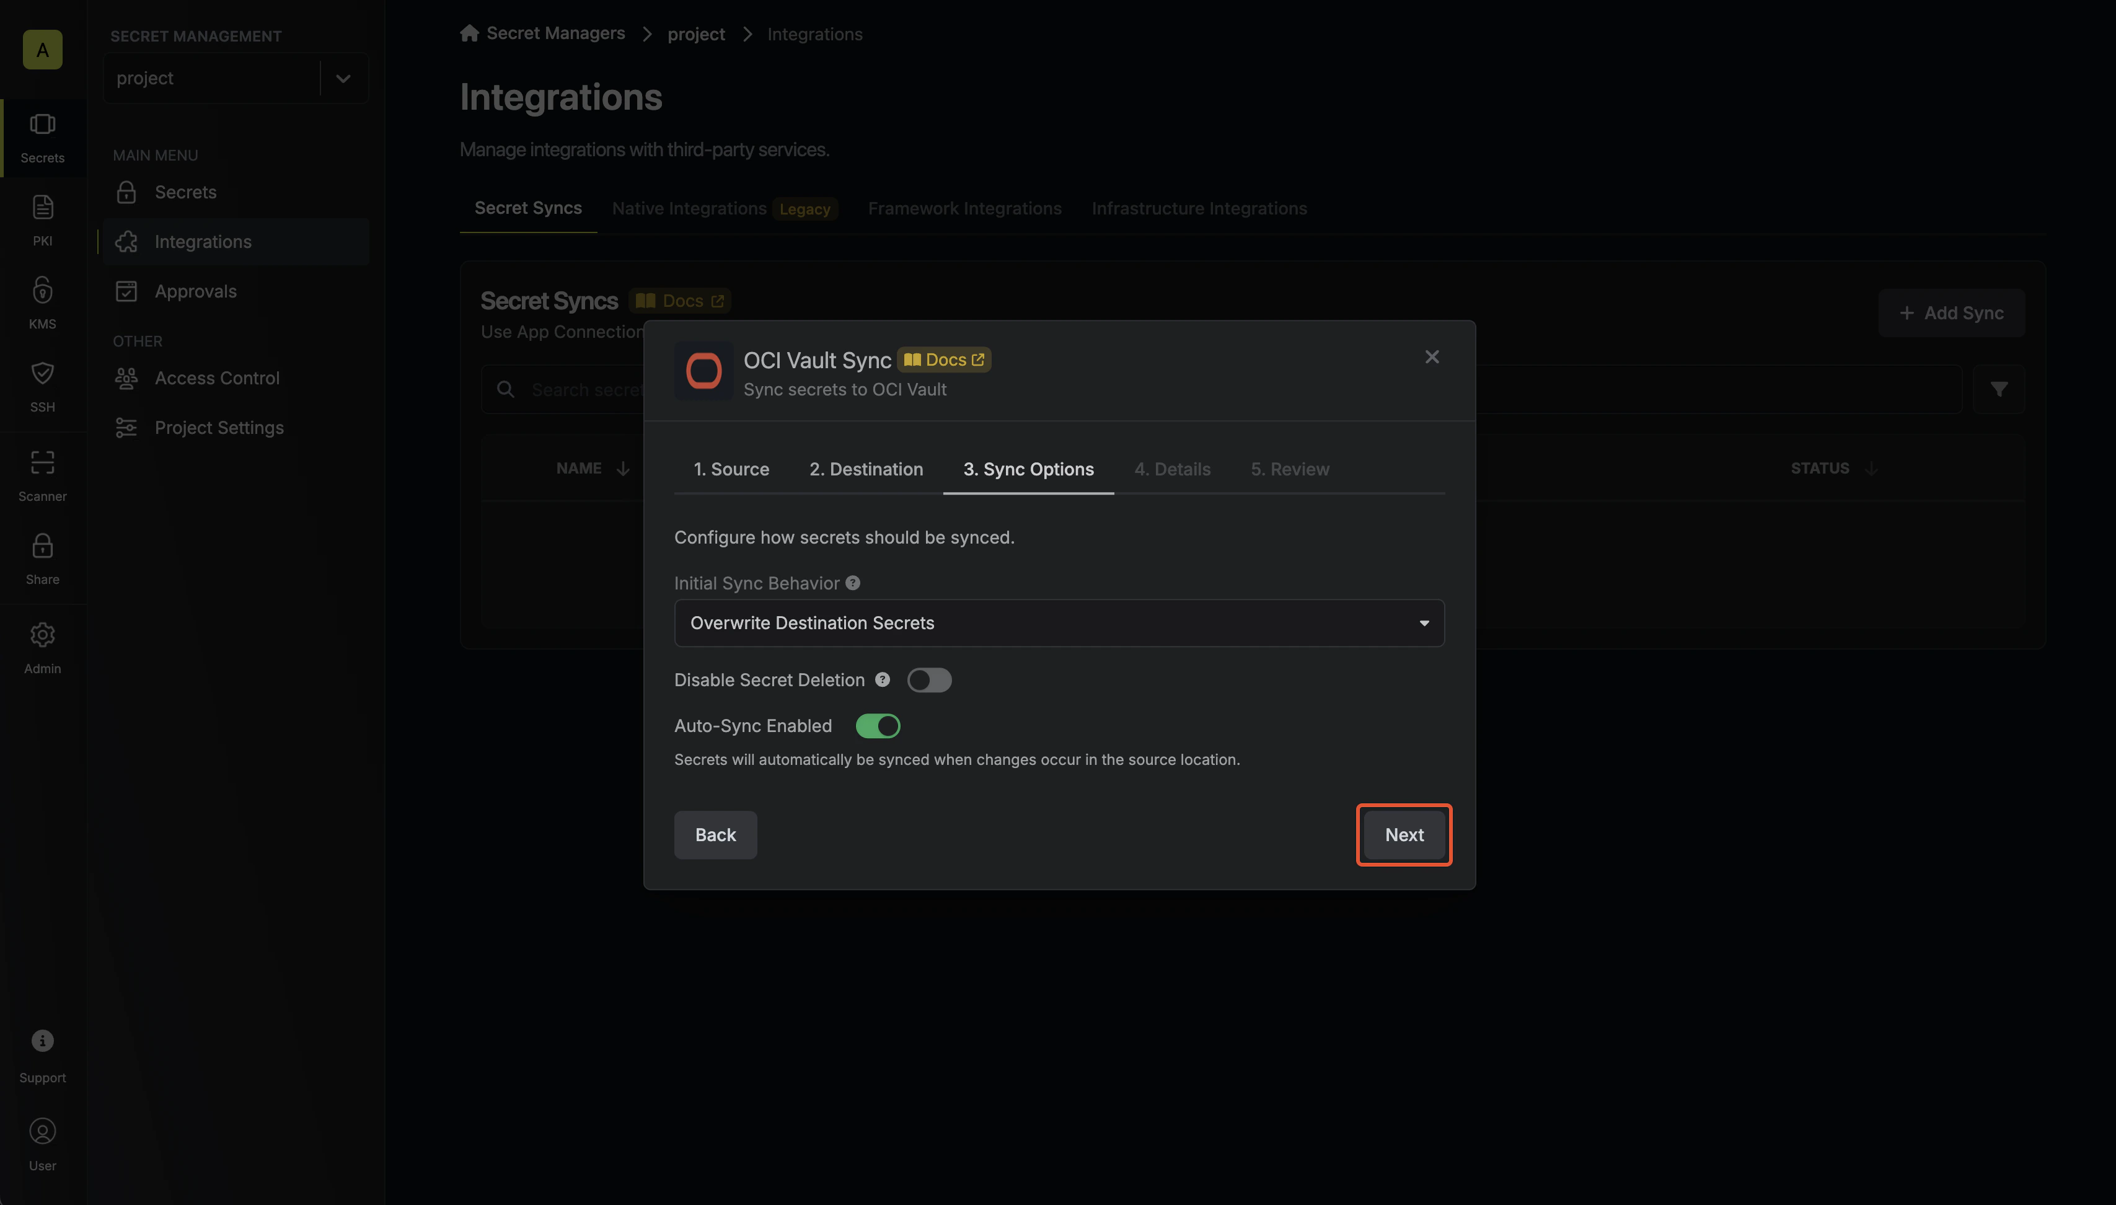Click the Next button
This screenshot has width=2116, height=1205.
(1403, 834)
